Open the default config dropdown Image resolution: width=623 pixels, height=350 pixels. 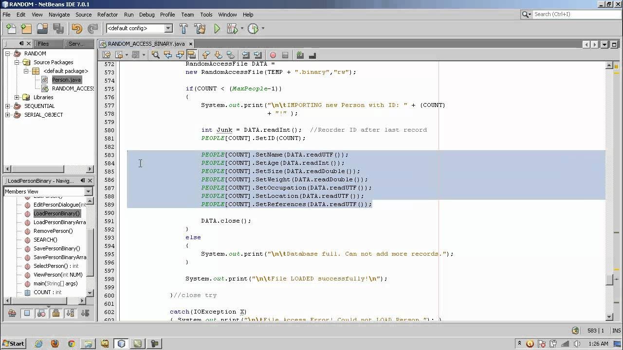click(x=168, y=28)
